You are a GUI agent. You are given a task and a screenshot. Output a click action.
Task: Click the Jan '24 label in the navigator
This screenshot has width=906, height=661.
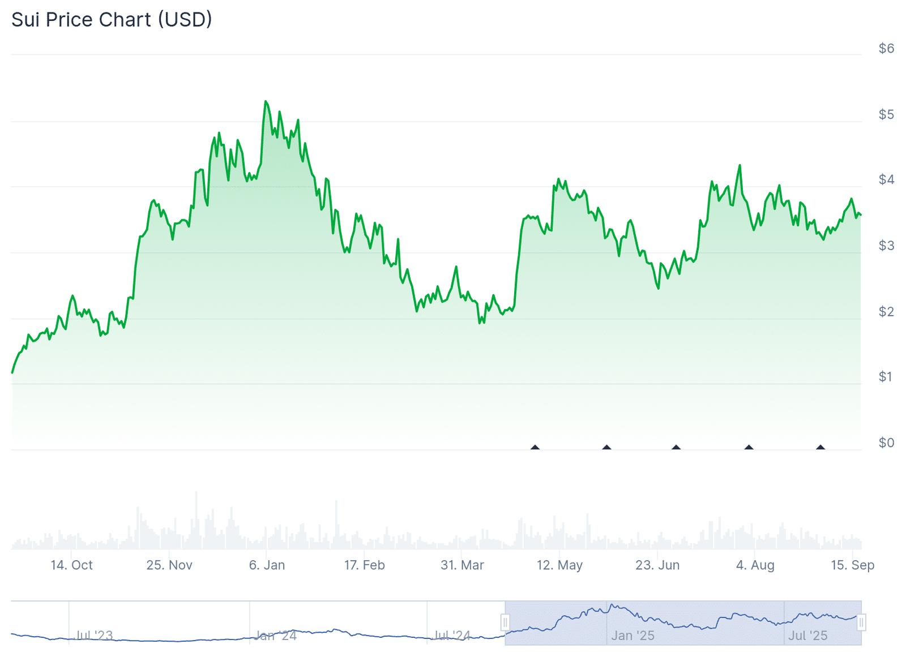[275, 636]
